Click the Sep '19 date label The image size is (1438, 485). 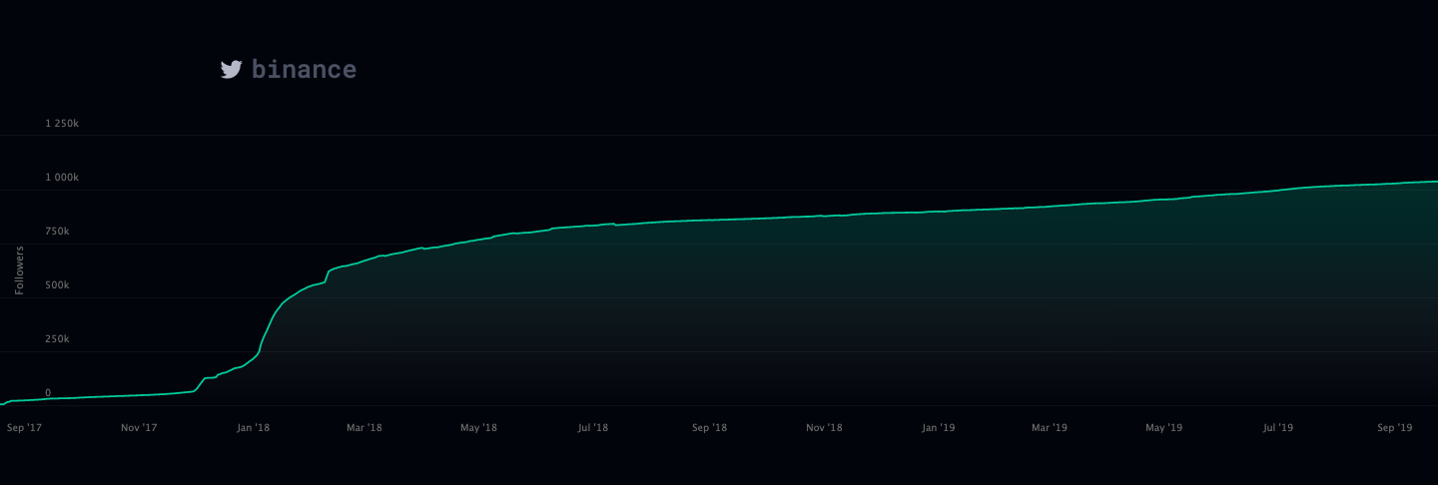(x=1394, y=428)
